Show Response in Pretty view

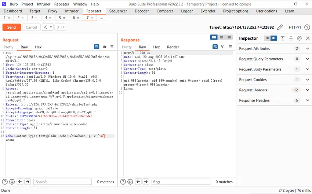[x=127, y=47]
